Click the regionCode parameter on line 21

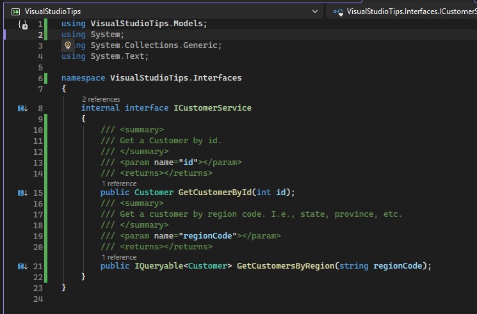point(398,266)
